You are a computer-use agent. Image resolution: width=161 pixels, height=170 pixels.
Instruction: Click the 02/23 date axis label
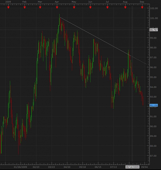(36, 167)
